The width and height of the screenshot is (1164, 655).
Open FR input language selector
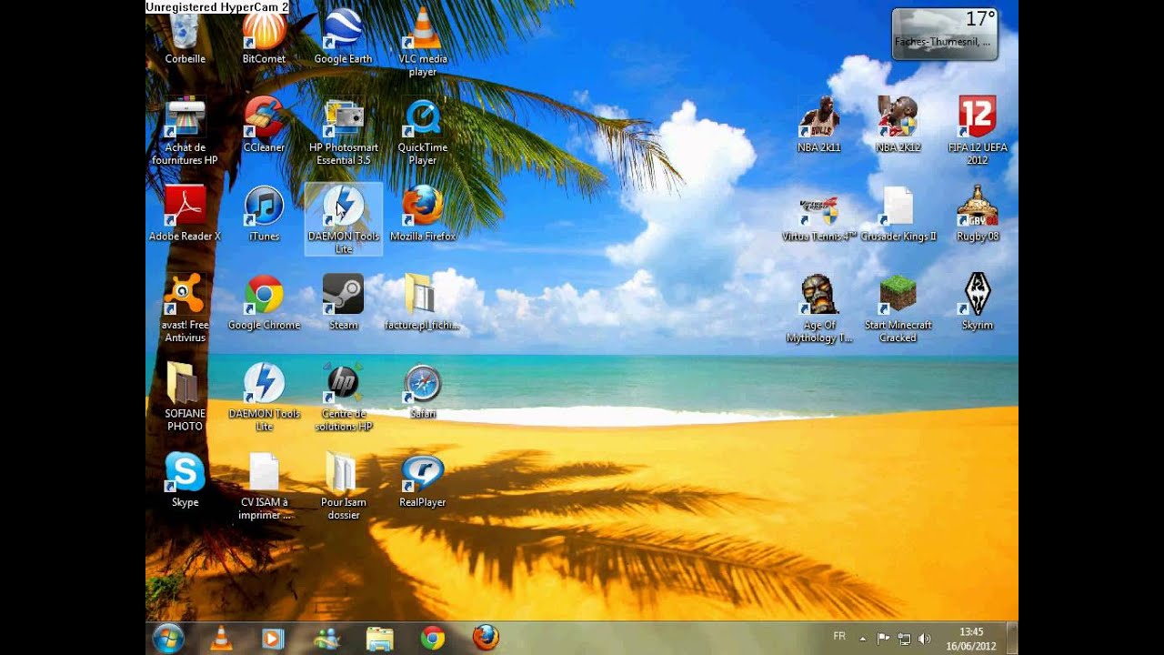pos(839,636)
